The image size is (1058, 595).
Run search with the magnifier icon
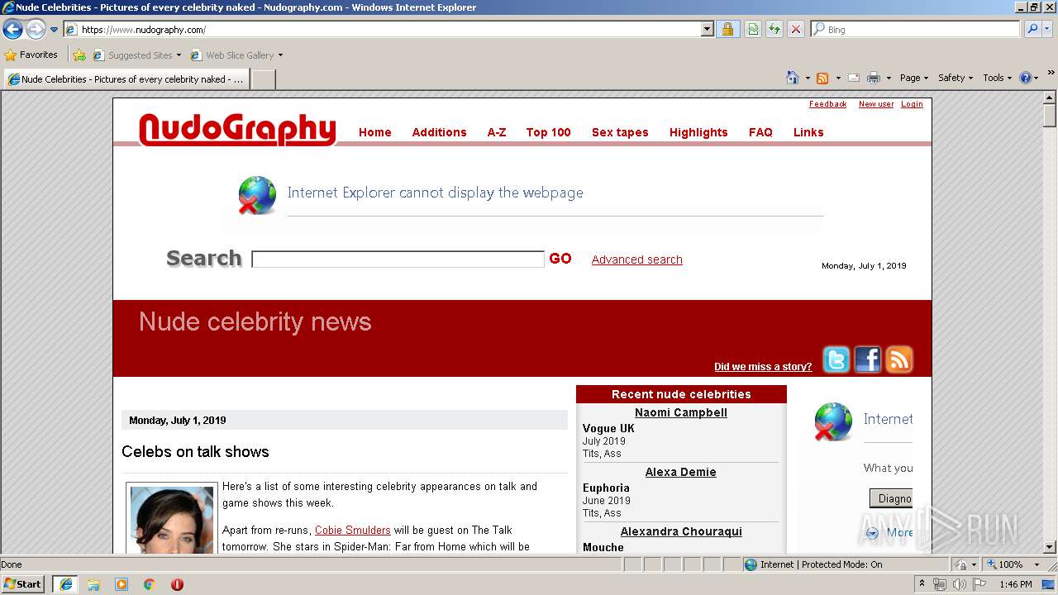coord(1032,30)
